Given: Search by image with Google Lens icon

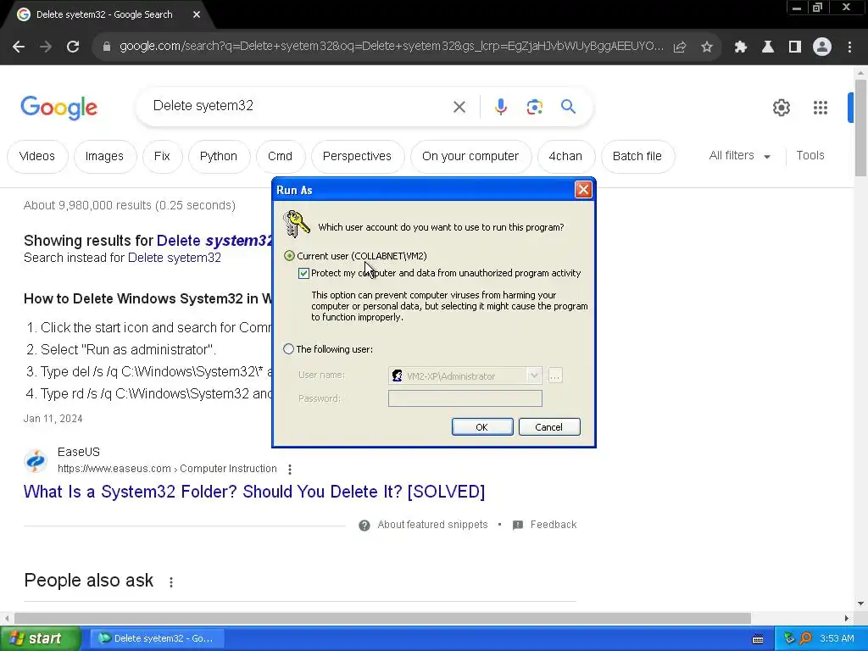Looking at the screenshot, I should click(x=534, y=107).
